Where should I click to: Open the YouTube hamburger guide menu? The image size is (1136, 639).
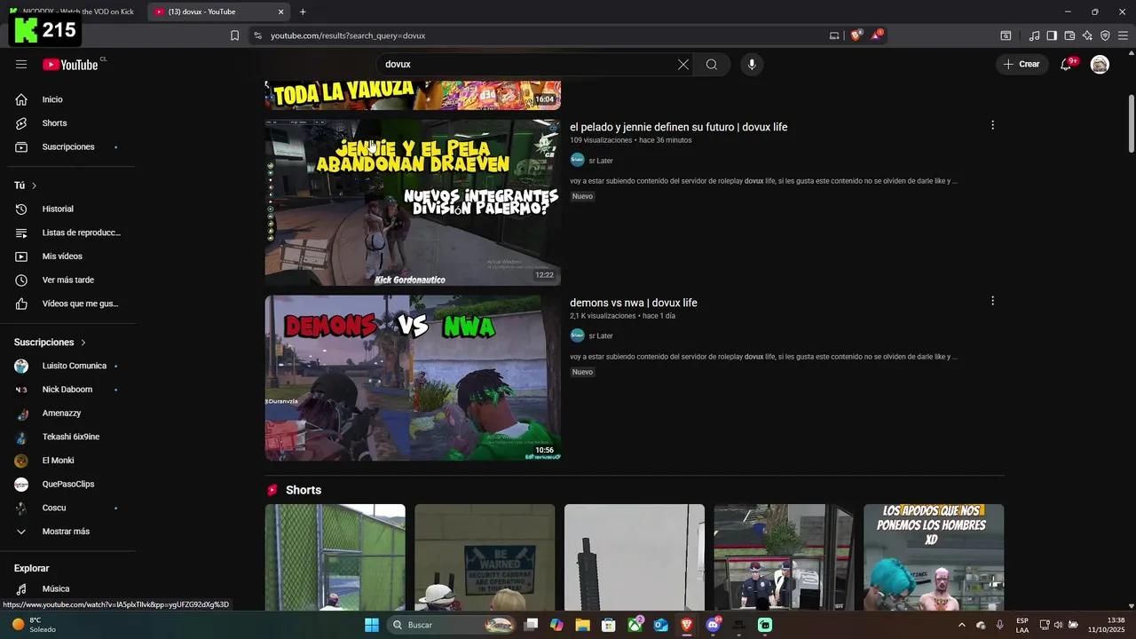point(21,64)
